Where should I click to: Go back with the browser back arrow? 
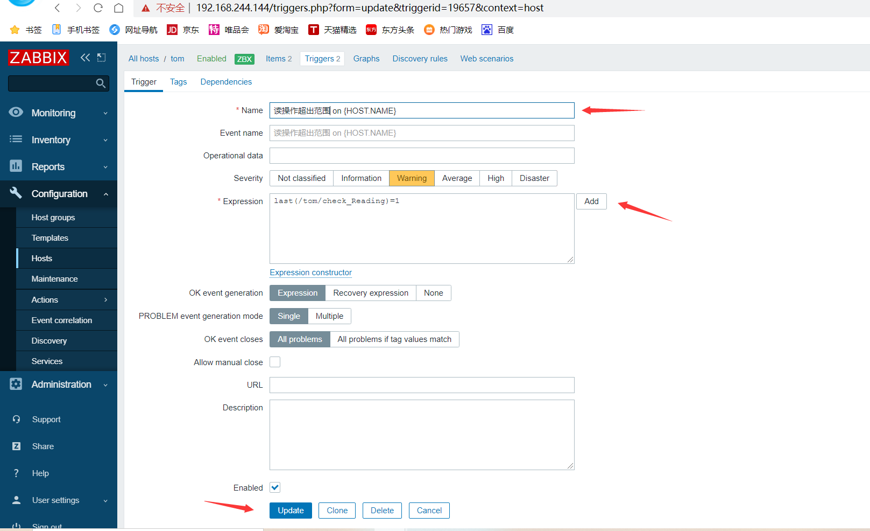58,8
